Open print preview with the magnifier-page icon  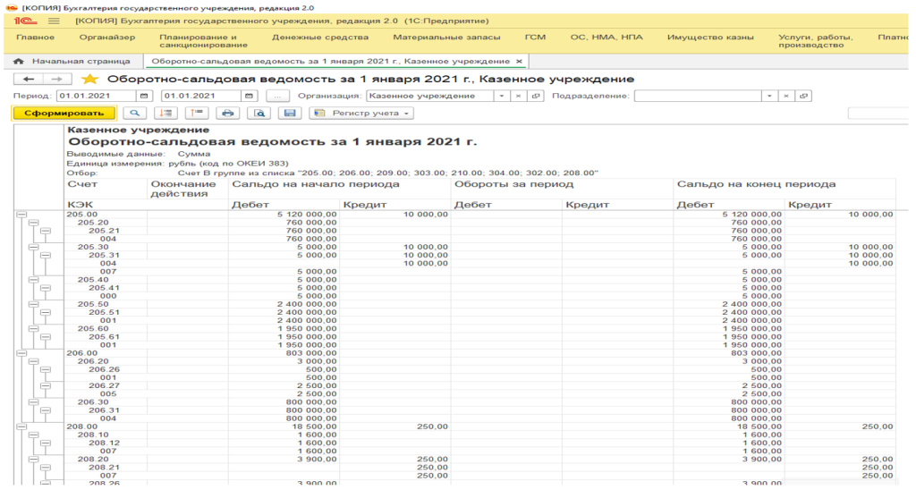point(259,114)
